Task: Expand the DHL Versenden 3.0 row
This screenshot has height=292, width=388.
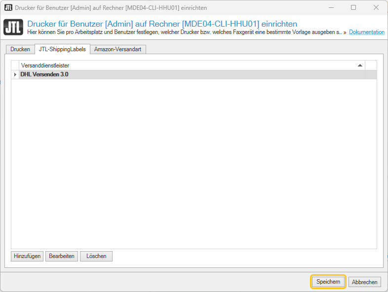Action: point(15,74)
